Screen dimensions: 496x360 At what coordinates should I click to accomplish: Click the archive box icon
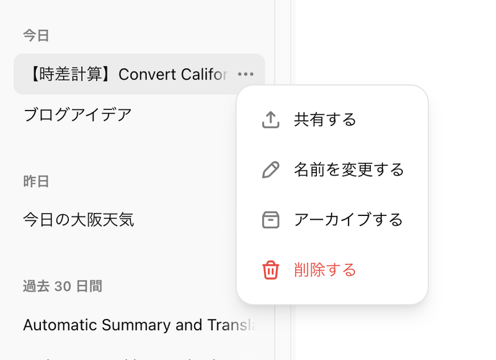(x=270, y=220)
